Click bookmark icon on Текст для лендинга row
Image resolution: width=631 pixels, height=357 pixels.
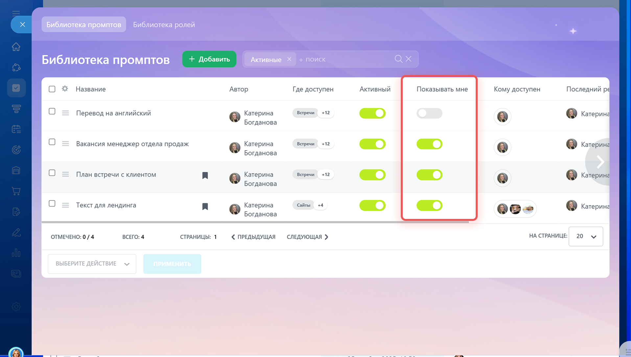pyautogui.click(x=205, y=206)
